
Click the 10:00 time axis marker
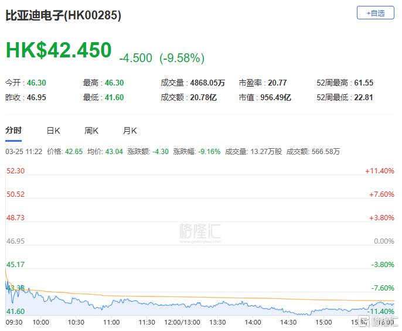tap(41, 322)
